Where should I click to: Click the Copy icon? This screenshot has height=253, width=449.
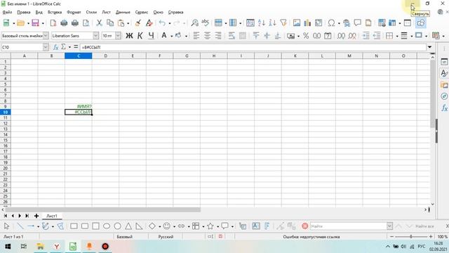click(x=110, y=23)
